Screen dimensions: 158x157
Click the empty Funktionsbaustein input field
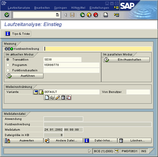coord(71,70)
